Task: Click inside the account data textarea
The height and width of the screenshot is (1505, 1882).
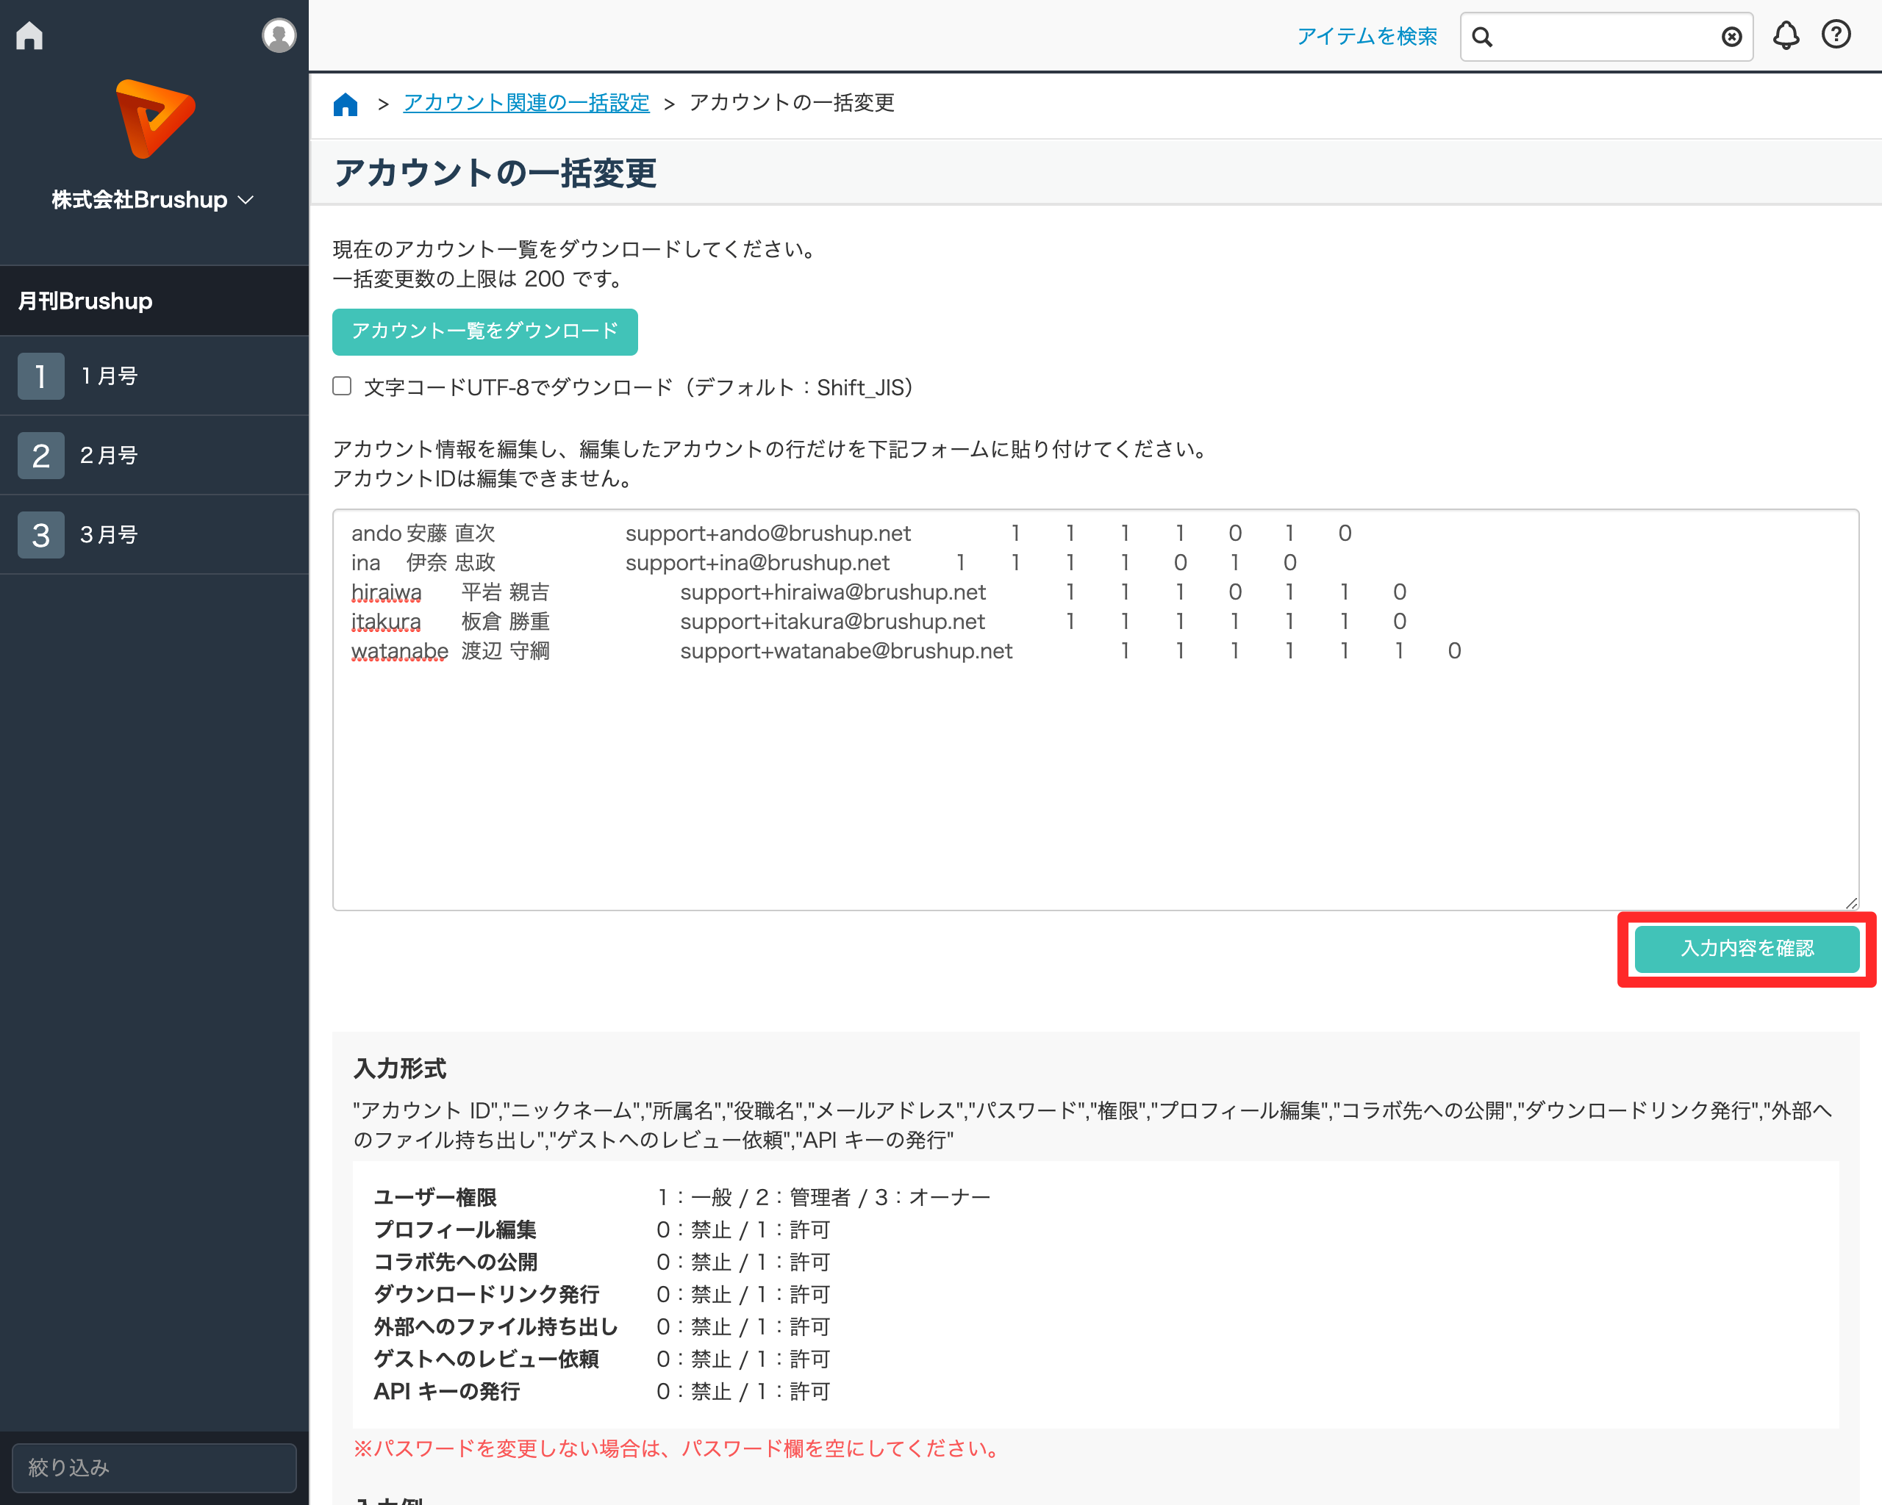Action: (x=1095, y=709)
